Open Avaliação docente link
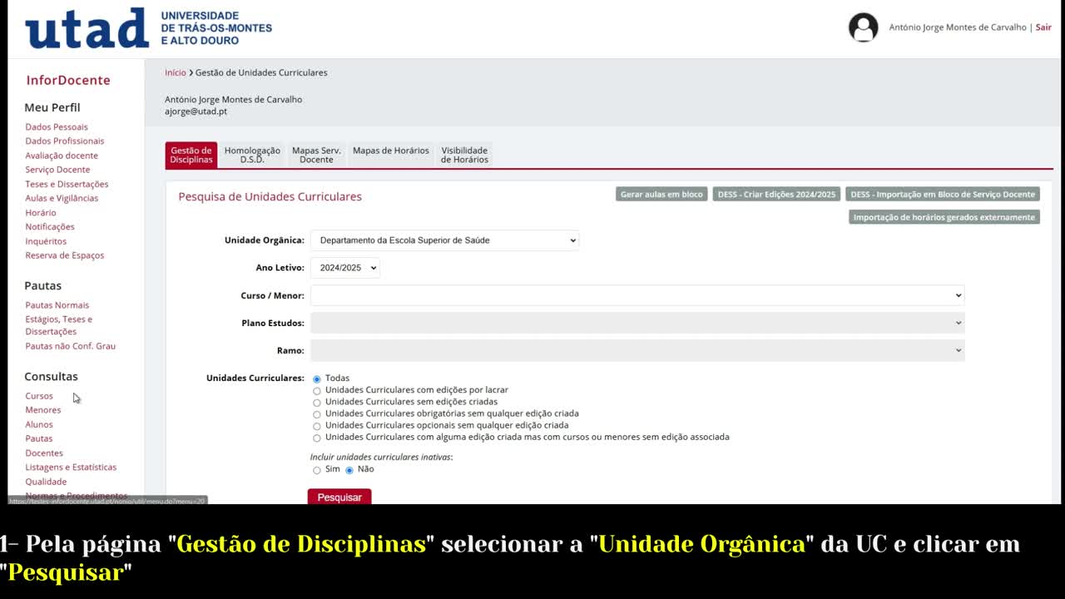 click(x=62, y=156)
